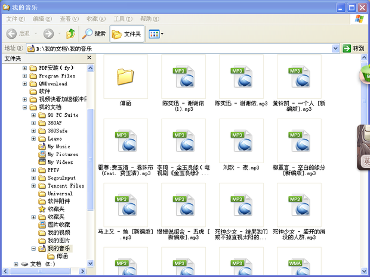
Task: Click the 转到 go button
Action: [x=353, y=48]
